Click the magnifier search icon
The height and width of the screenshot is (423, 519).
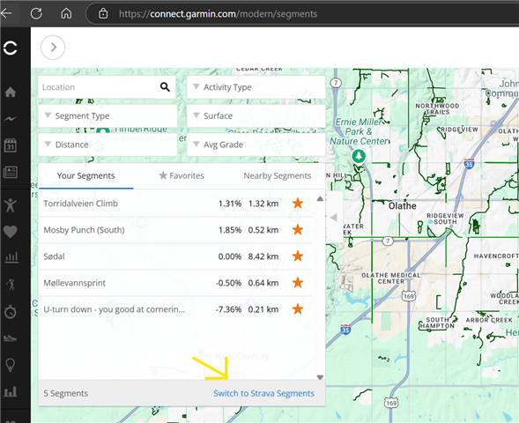165,87
